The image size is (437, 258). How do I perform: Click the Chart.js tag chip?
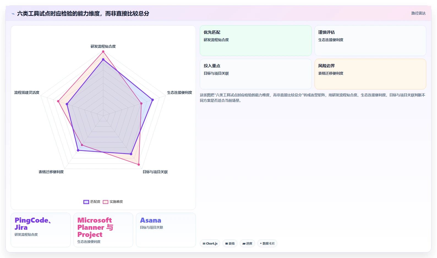coord(210,243)
